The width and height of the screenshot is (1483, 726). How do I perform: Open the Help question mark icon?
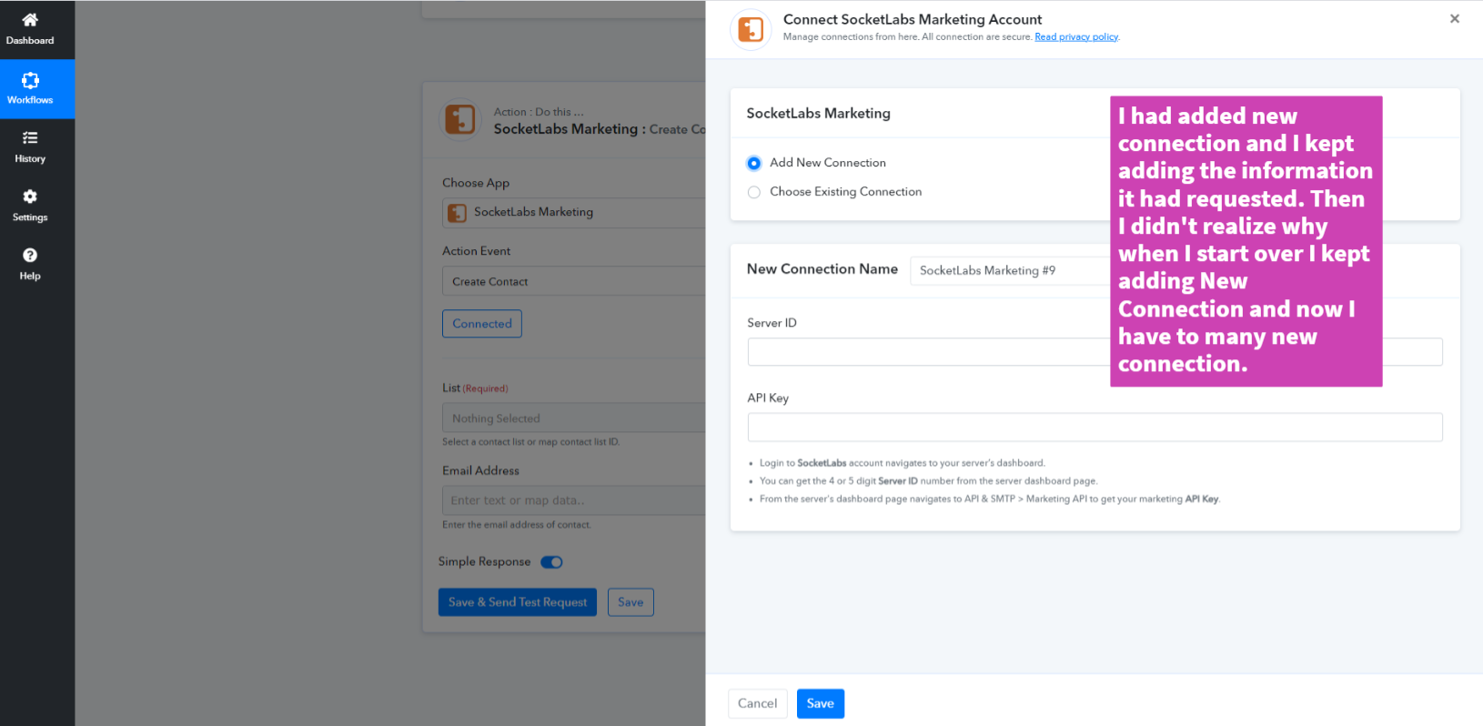pos(30,256)
